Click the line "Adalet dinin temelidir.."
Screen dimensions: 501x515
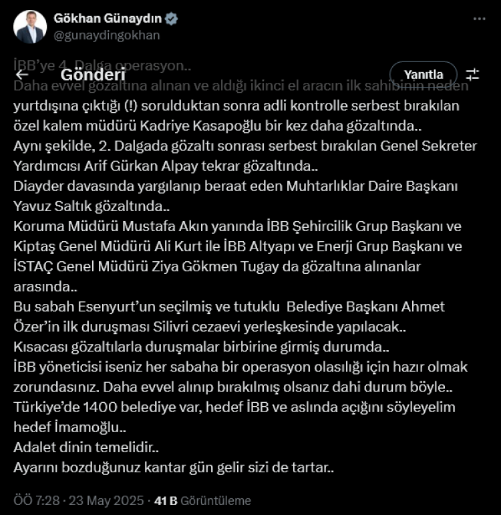coord(86,448)
